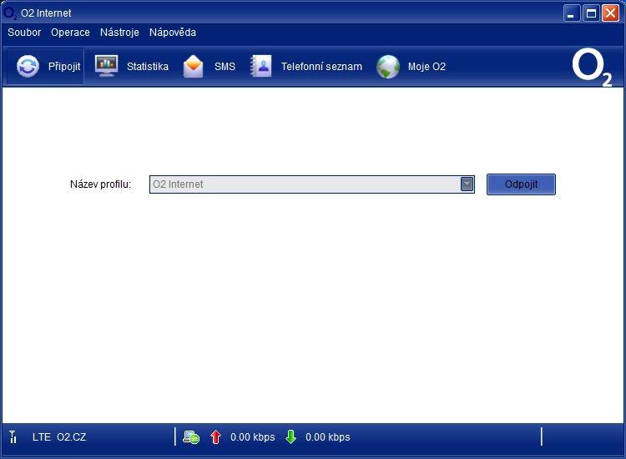Click the O2 application icon in the title bar
Screen dimensions: 626x459
[x=11, y=13]
